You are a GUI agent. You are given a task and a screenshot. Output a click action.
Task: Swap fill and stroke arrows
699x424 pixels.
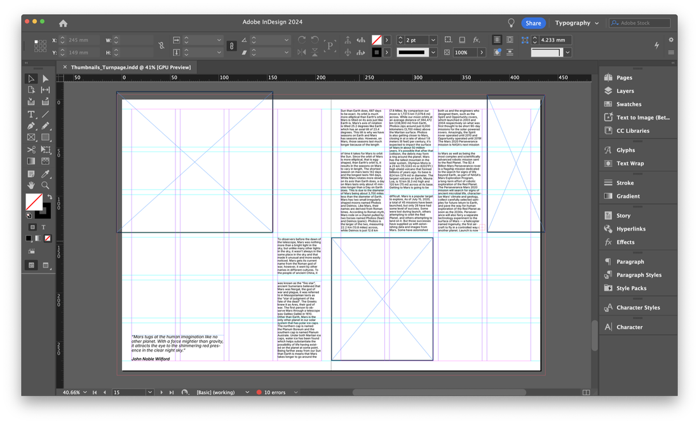[x=50, y=196]
